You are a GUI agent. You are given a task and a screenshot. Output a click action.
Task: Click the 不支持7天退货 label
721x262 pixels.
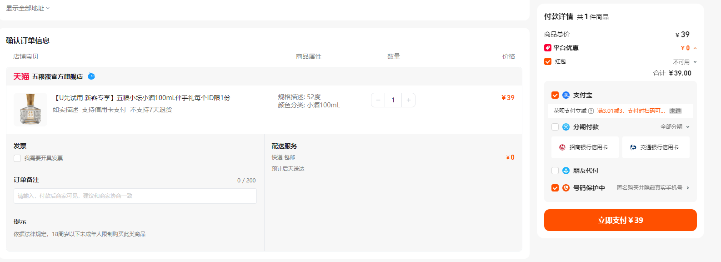click(151, 110)
